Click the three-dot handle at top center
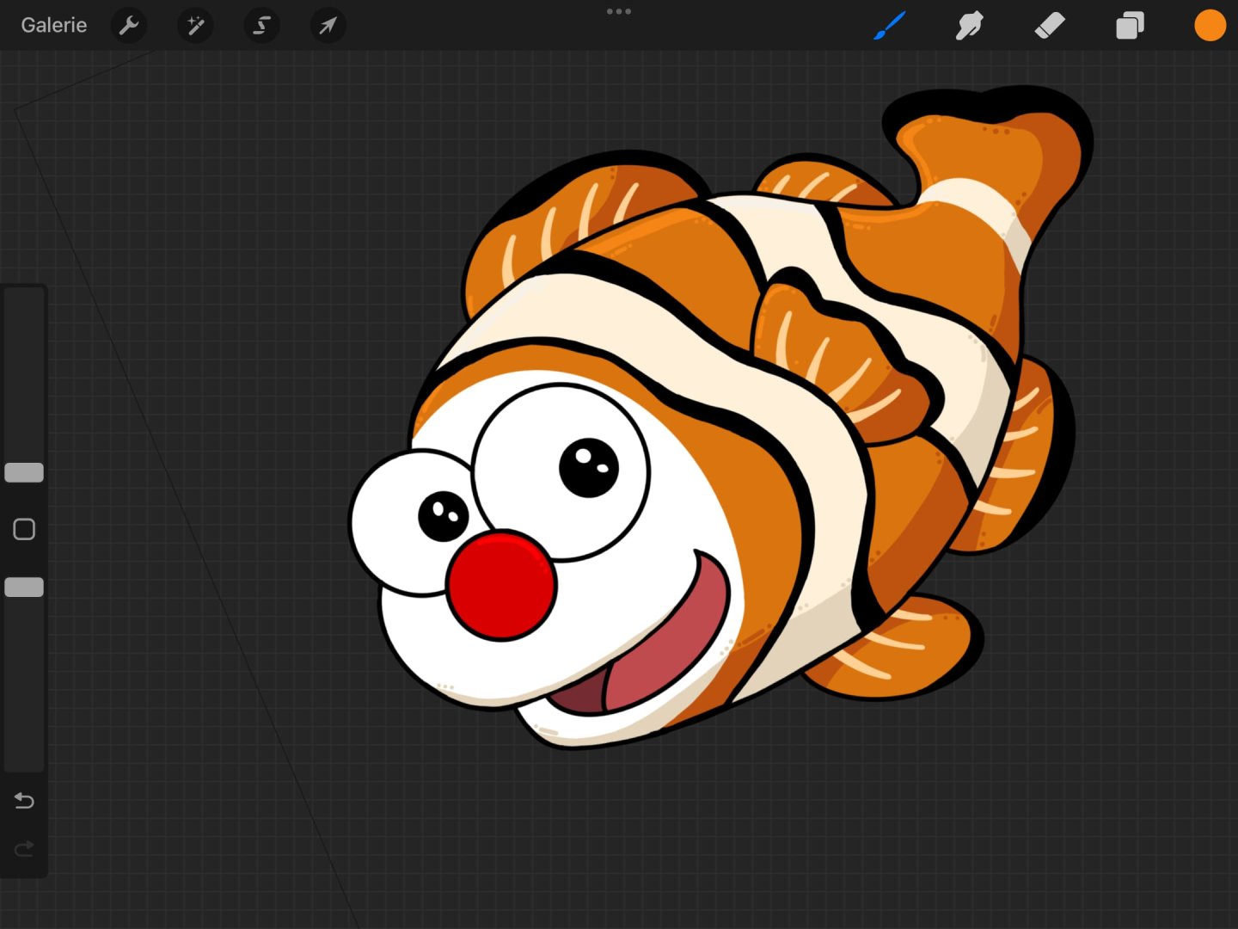This screenshot has width=1238, height=929. click(x=619, y=11)
